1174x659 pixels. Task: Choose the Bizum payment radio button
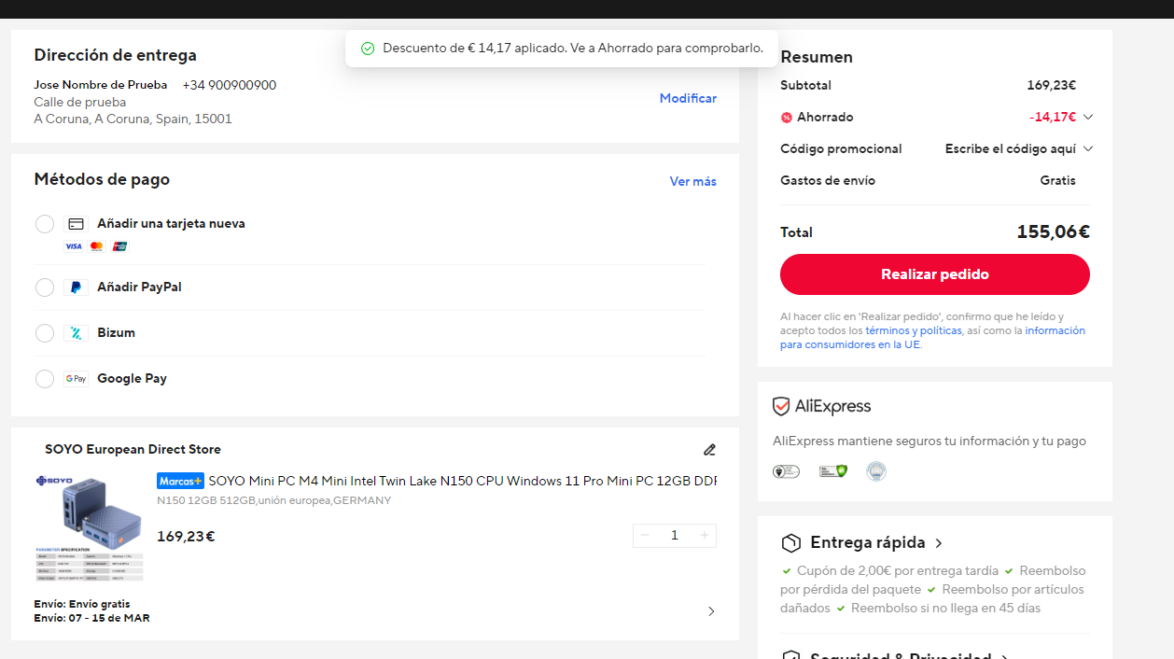click(45, 333)
